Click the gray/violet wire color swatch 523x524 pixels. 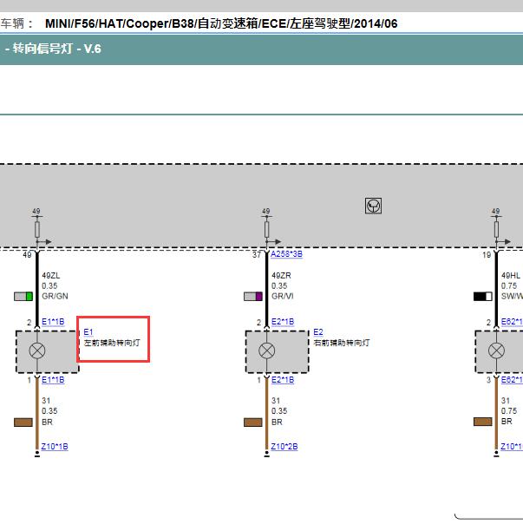(x=253, y=297)
